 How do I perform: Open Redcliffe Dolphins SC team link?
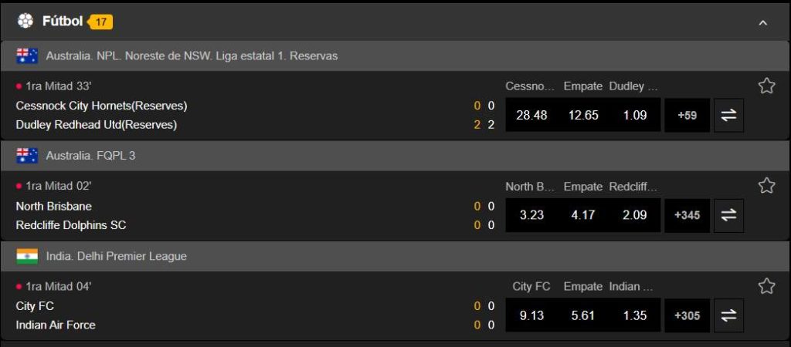click(70, 225)
